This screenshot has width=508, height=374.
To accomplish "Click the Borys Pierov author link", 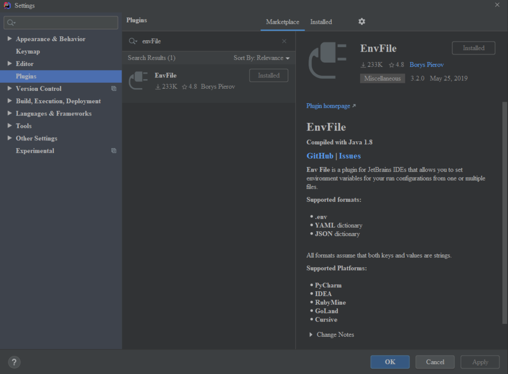I will coord(426,64).
